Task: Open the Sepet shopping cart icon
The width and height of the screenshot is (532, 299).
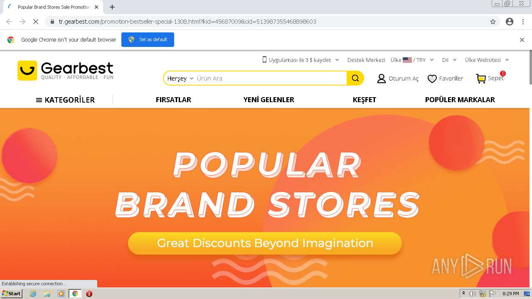Action: (x=481, y=78)
